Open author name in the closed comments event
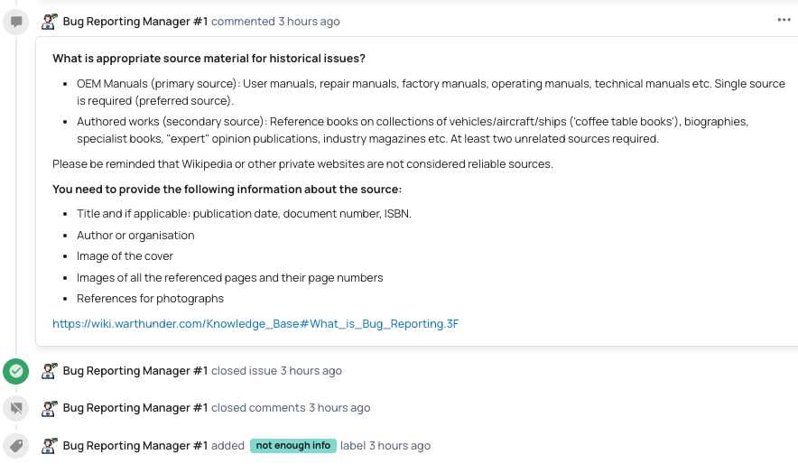The image size is (798, 473). coord(135,408)
